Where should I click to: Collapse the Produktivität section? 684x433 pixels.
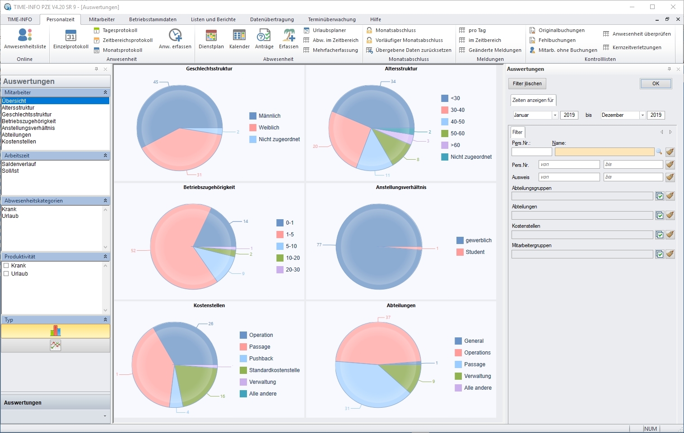[x=106, y=257]
